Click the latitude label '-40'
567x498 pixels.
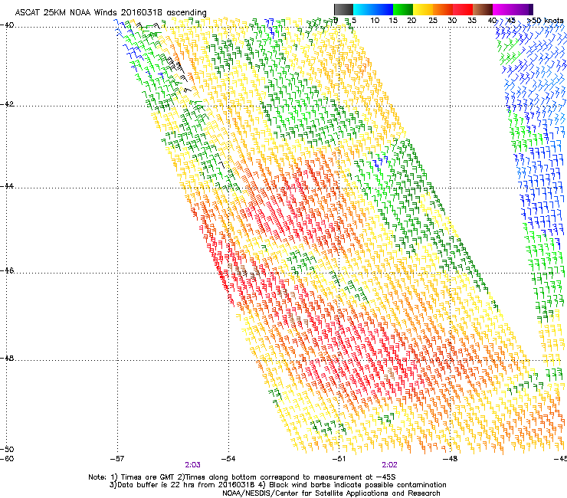tap(7, 25)
